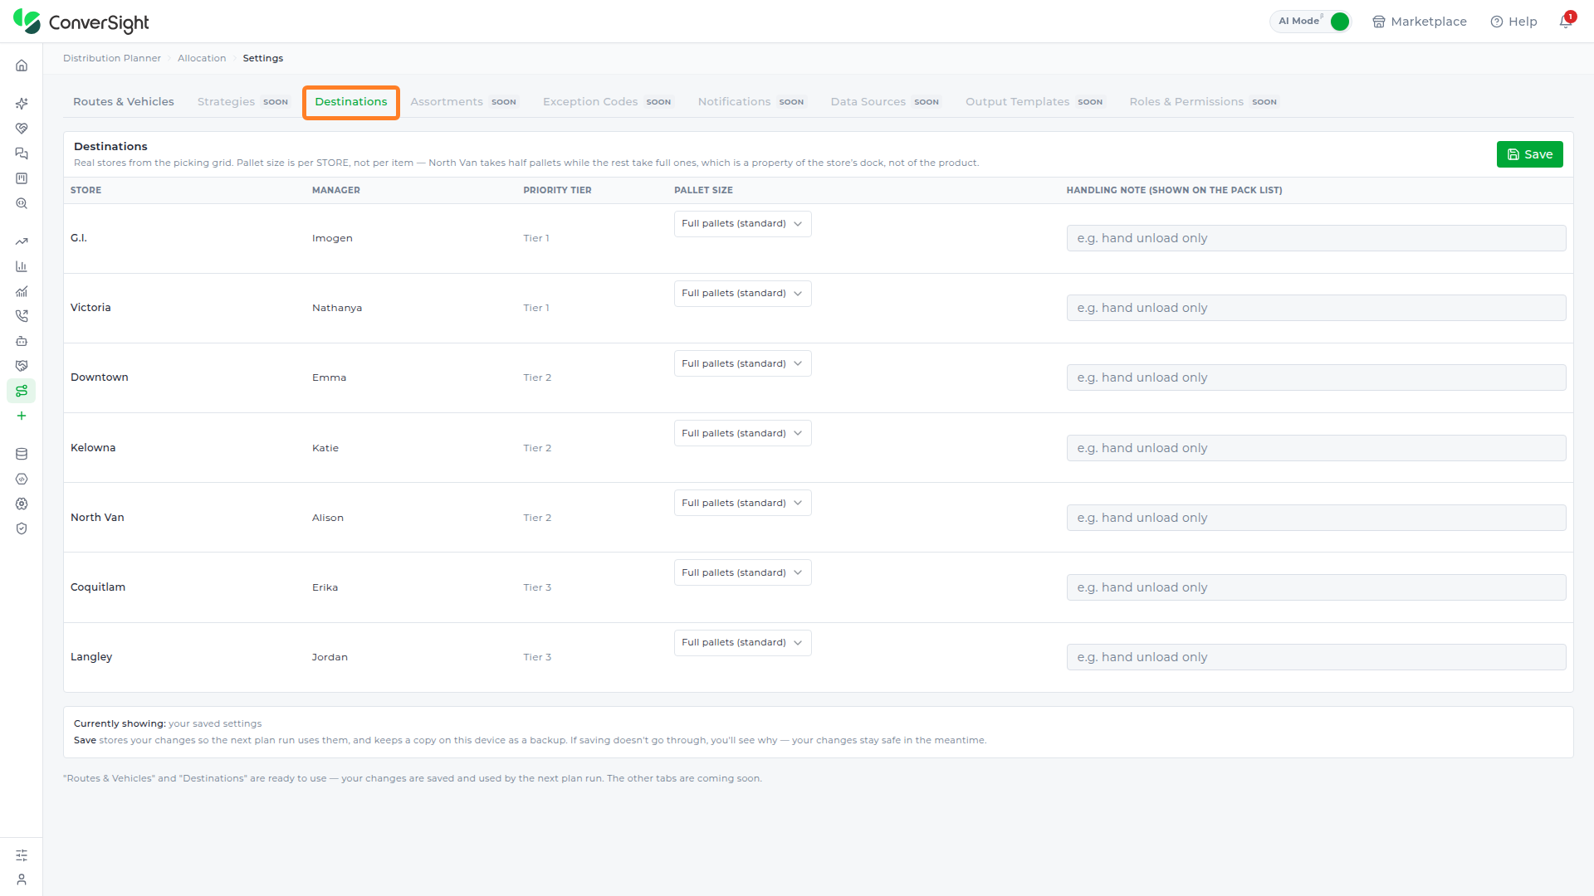Open the bar chart sidebar icon
The height and width of the screenshot is (896, 1594).
(22, 266)
